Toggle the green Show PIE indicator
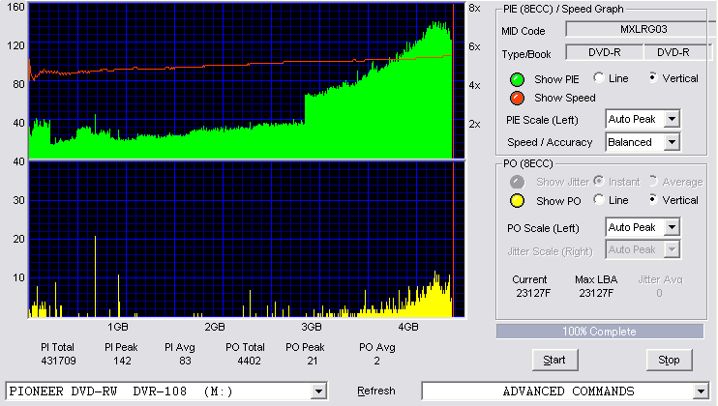Image resolution: width=718 pixels, height=406 pixels. point(517,79)
